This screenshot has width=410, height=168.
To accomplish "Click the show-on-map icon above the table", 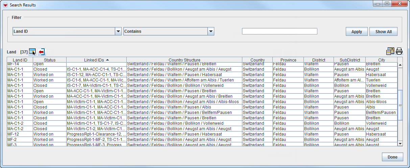I will pyautogui.click(x=390, y=51).
